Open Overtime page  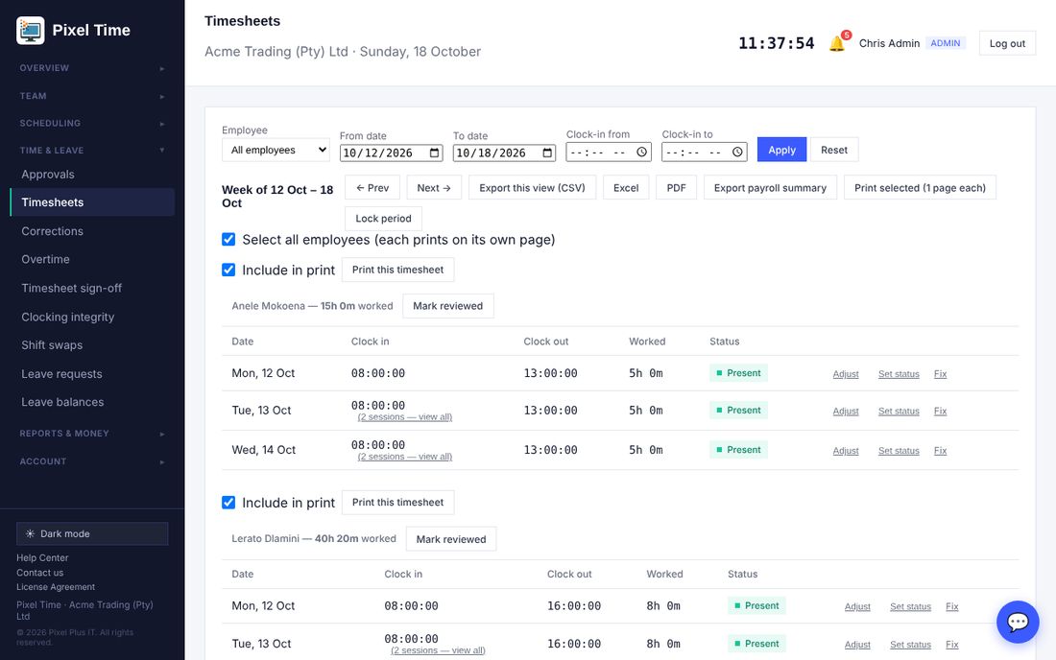tap(92, 259)
